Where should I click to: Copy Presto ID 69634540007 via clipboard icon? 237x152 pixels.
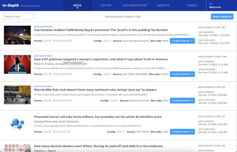point(71,101)
